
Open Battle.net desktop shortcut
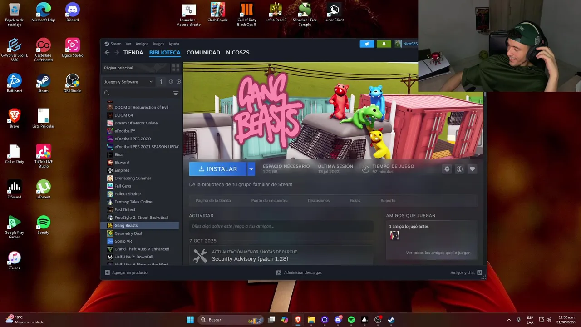(x=15, y=83)
